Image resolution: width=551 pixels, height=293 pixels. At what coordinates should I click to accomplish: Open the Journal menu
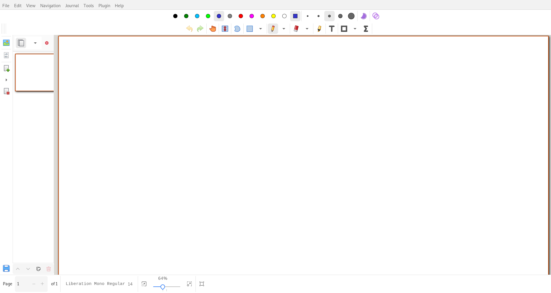tap(72, 5)
